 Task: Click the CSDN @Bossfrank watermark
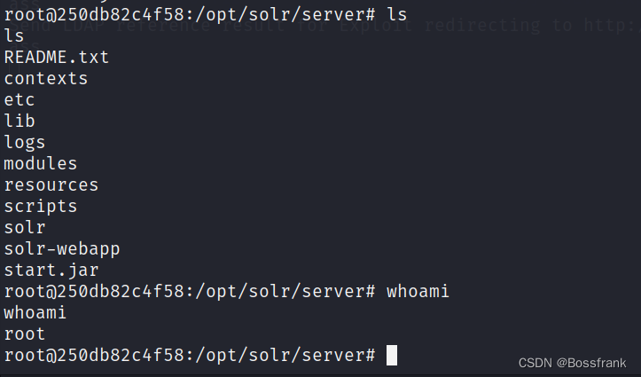click(572, 363)
